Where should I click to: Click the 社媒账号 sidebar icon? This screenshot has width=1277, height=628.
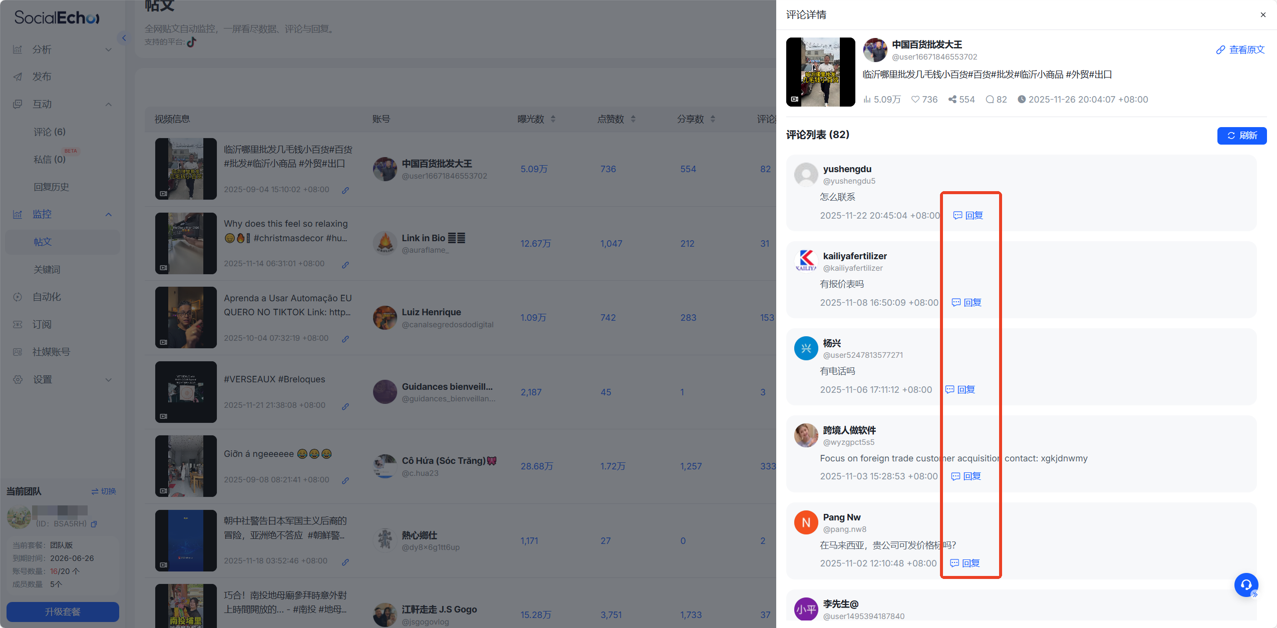tap(18, 352)
